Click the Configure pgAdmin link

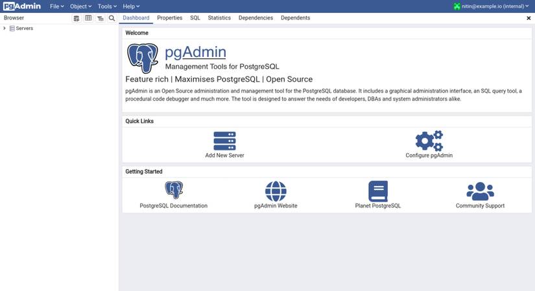[x=429, y=156]
